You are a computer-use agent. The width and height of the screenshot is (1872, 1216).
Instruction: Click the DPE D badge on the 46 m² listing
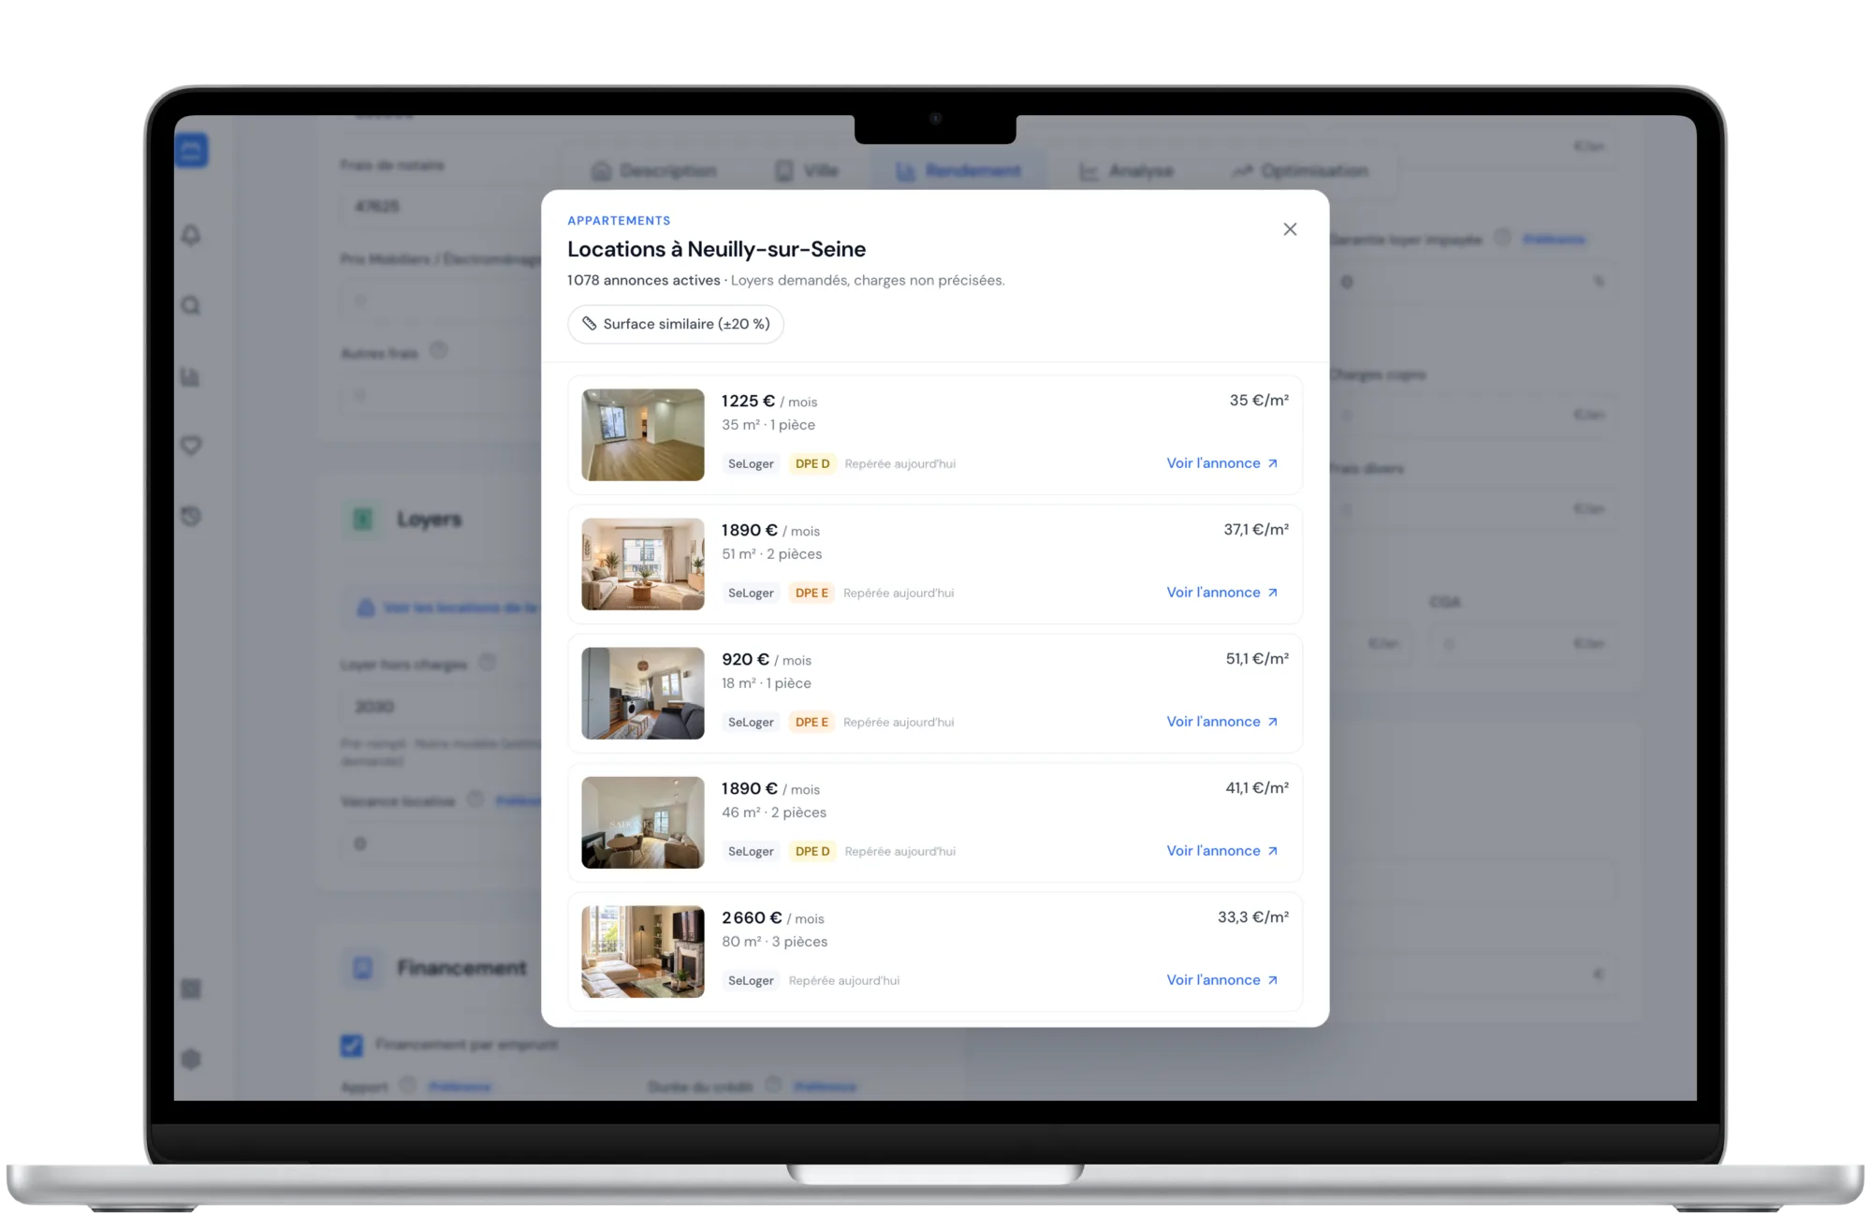pos(812,852)
